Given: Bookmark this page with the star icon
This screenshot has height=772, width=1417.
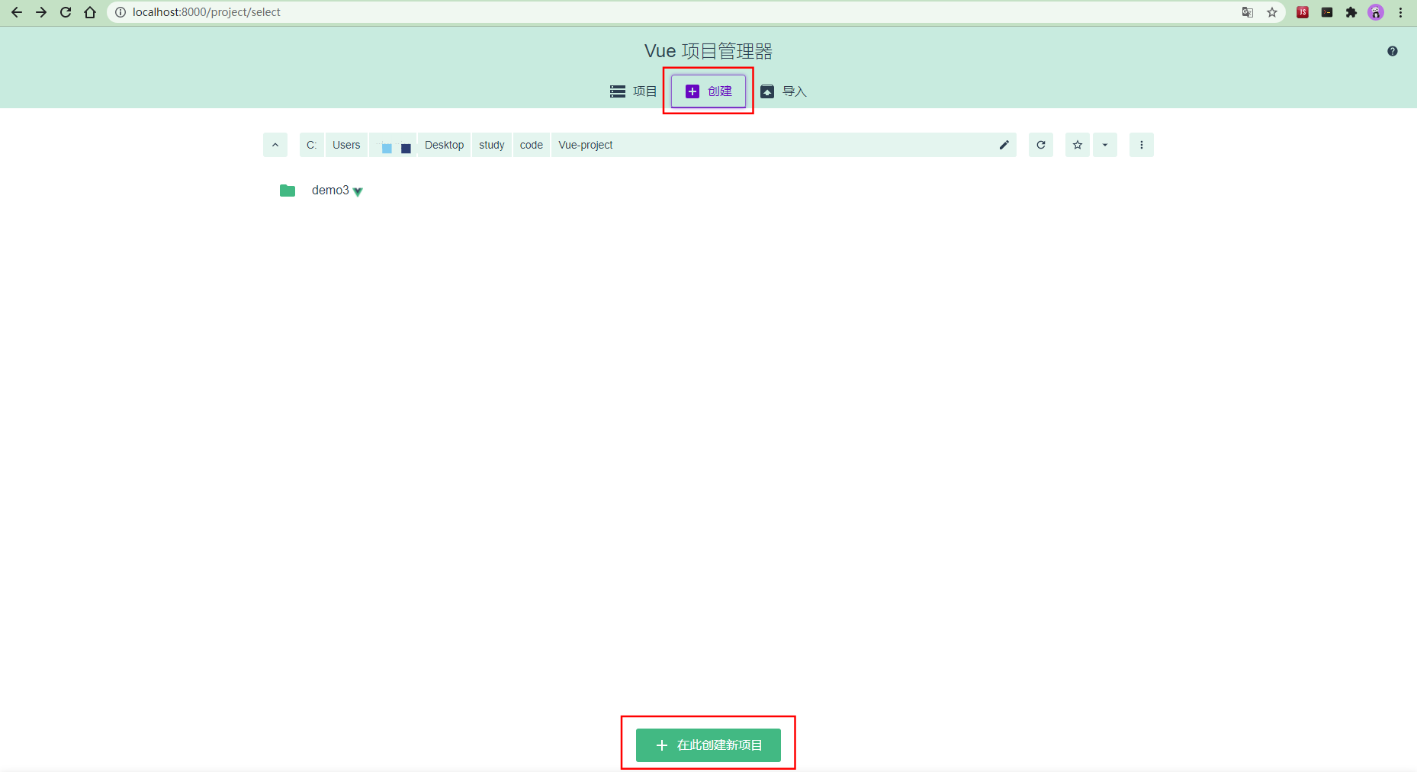Looking at the screenshot, I should coord(1271,12).
